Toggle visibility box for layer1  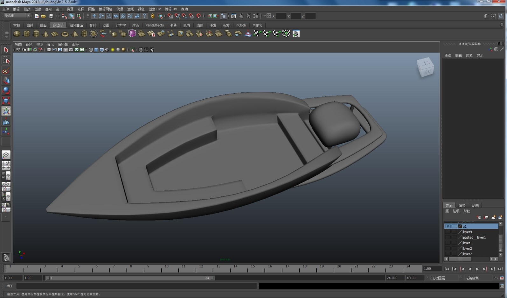click(448, 243)
